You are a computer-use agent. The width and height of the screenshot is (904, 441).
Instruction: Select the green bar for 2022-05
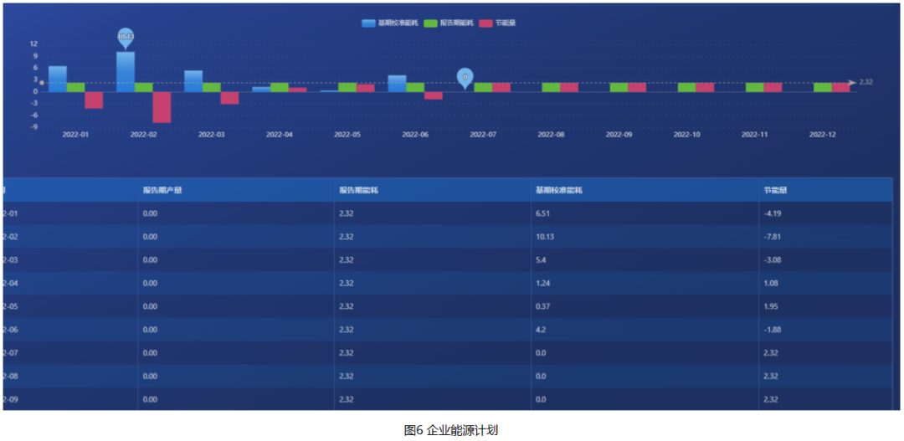(347, 87)
